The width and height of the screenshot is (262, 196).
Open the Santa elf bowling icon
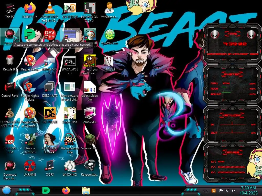[x=90, y=34]
